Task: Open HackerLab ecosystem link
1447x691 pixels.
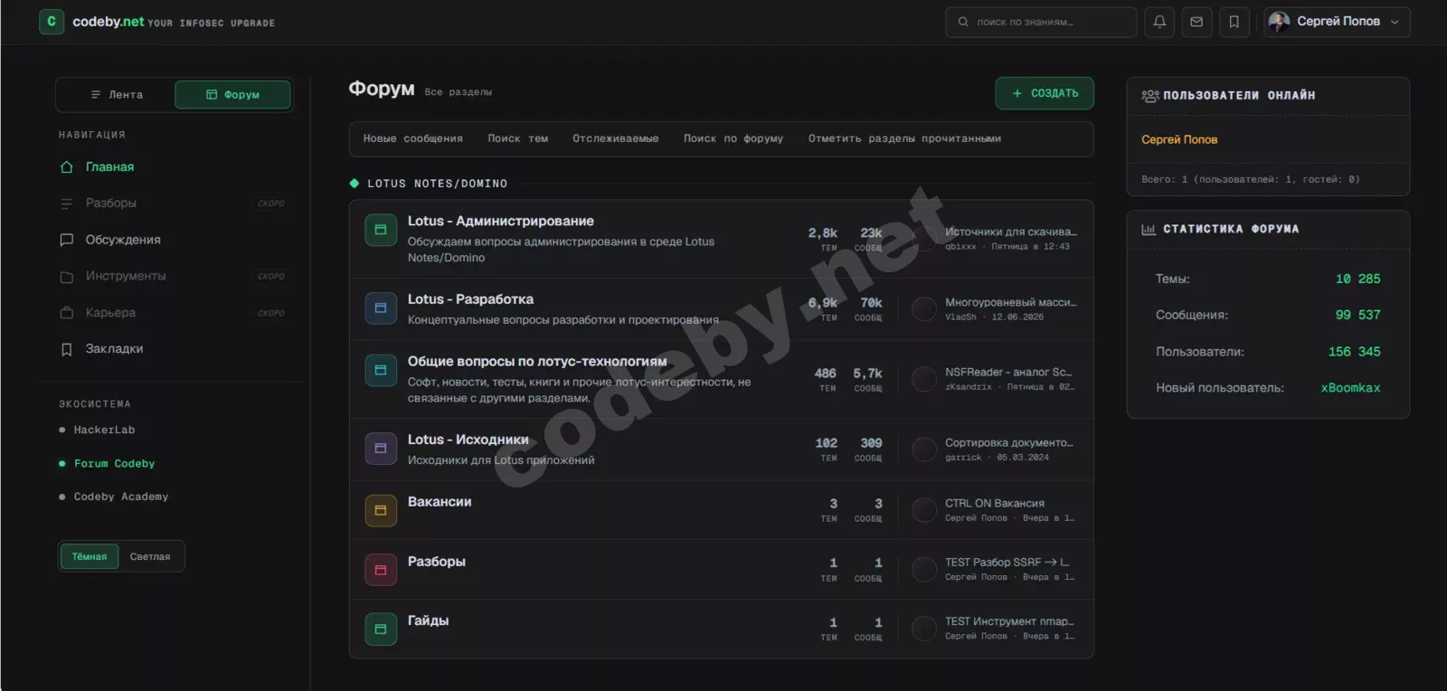Action: (104, 431)
